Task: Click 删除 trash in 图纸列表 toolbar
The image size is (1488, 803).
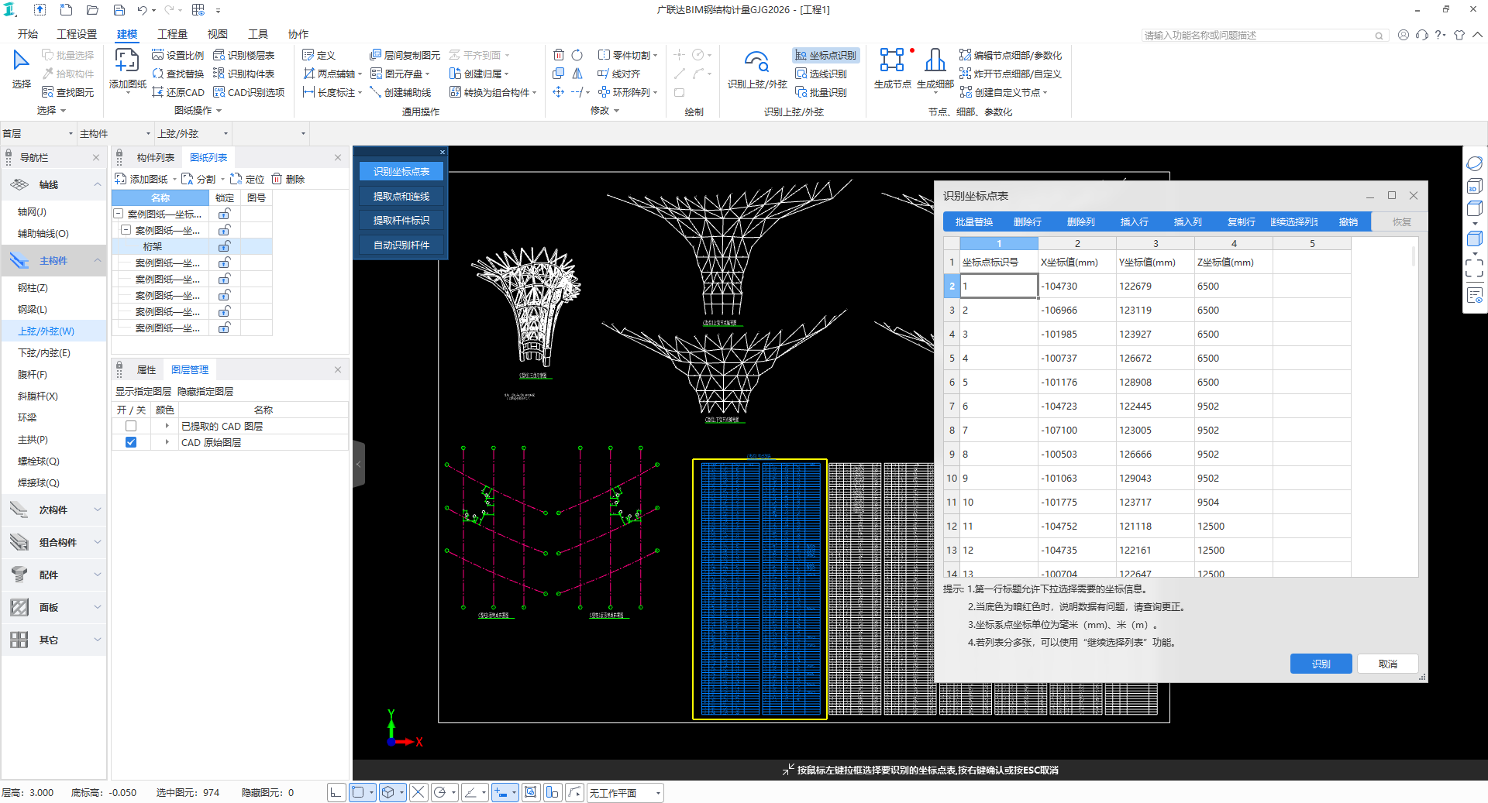Action: (x=288, y=179)
